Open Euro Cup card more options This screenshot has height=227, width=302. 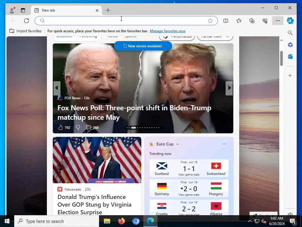coord(224,144)
